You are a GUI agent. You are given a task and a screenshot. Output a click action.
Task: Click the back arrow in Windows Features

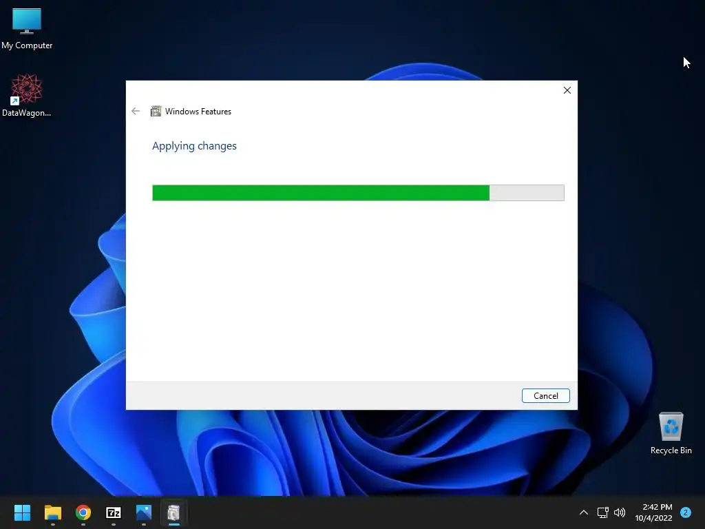(x=136, y=111)
